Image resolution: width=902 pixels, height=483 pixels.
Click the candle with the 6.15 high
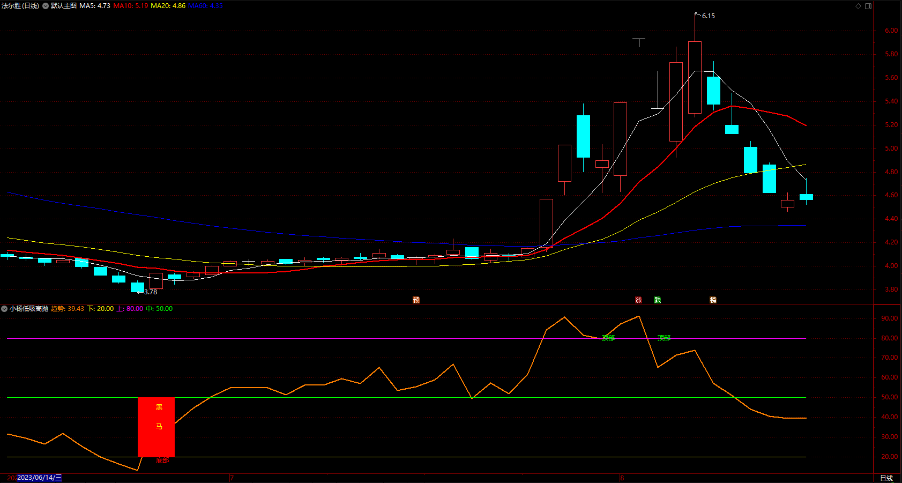695,77
